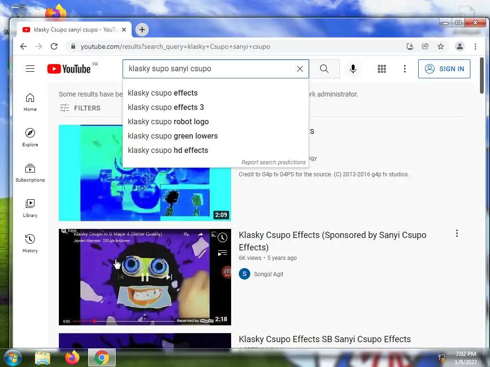Open the Windows Start button
The height and width of the screenshot is (367, 490).
[12, 357]
